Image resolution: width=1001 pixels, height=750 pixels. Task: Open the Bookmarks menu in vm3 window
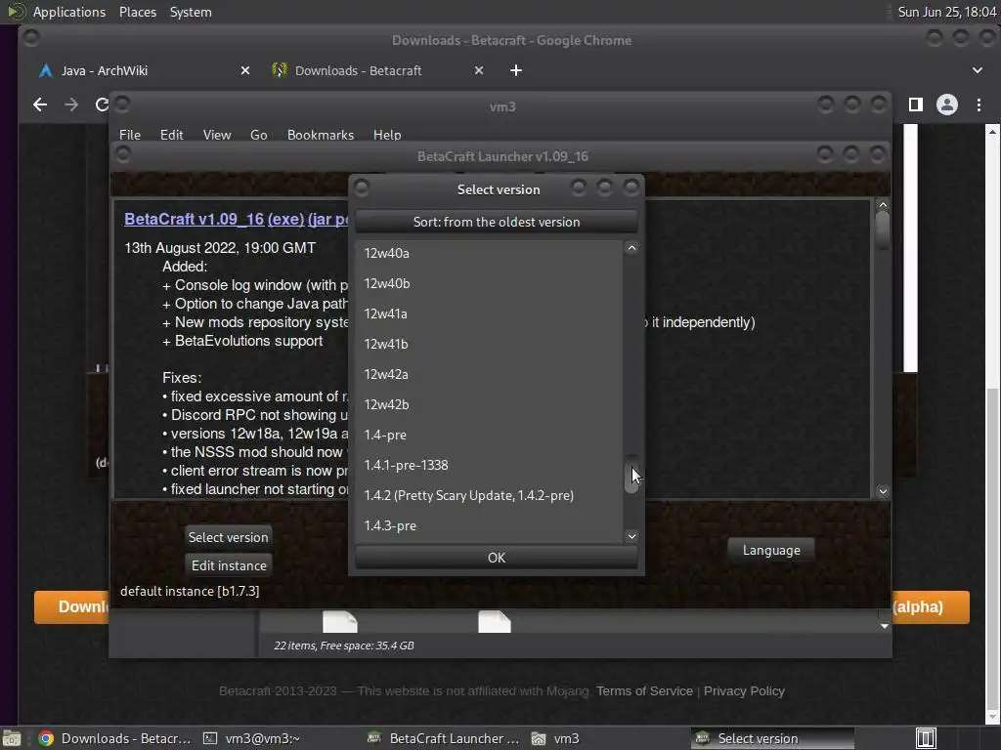point(320,135)
